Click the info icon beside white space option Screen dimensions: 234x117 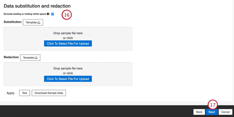click(48, 14)
